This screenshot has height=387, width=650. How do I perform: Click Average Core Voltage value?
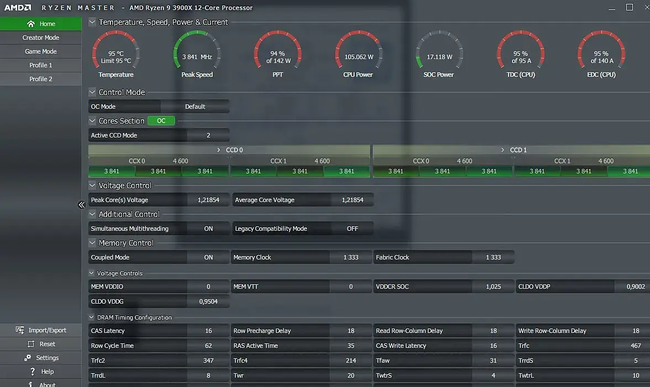(x=352, y=200)
